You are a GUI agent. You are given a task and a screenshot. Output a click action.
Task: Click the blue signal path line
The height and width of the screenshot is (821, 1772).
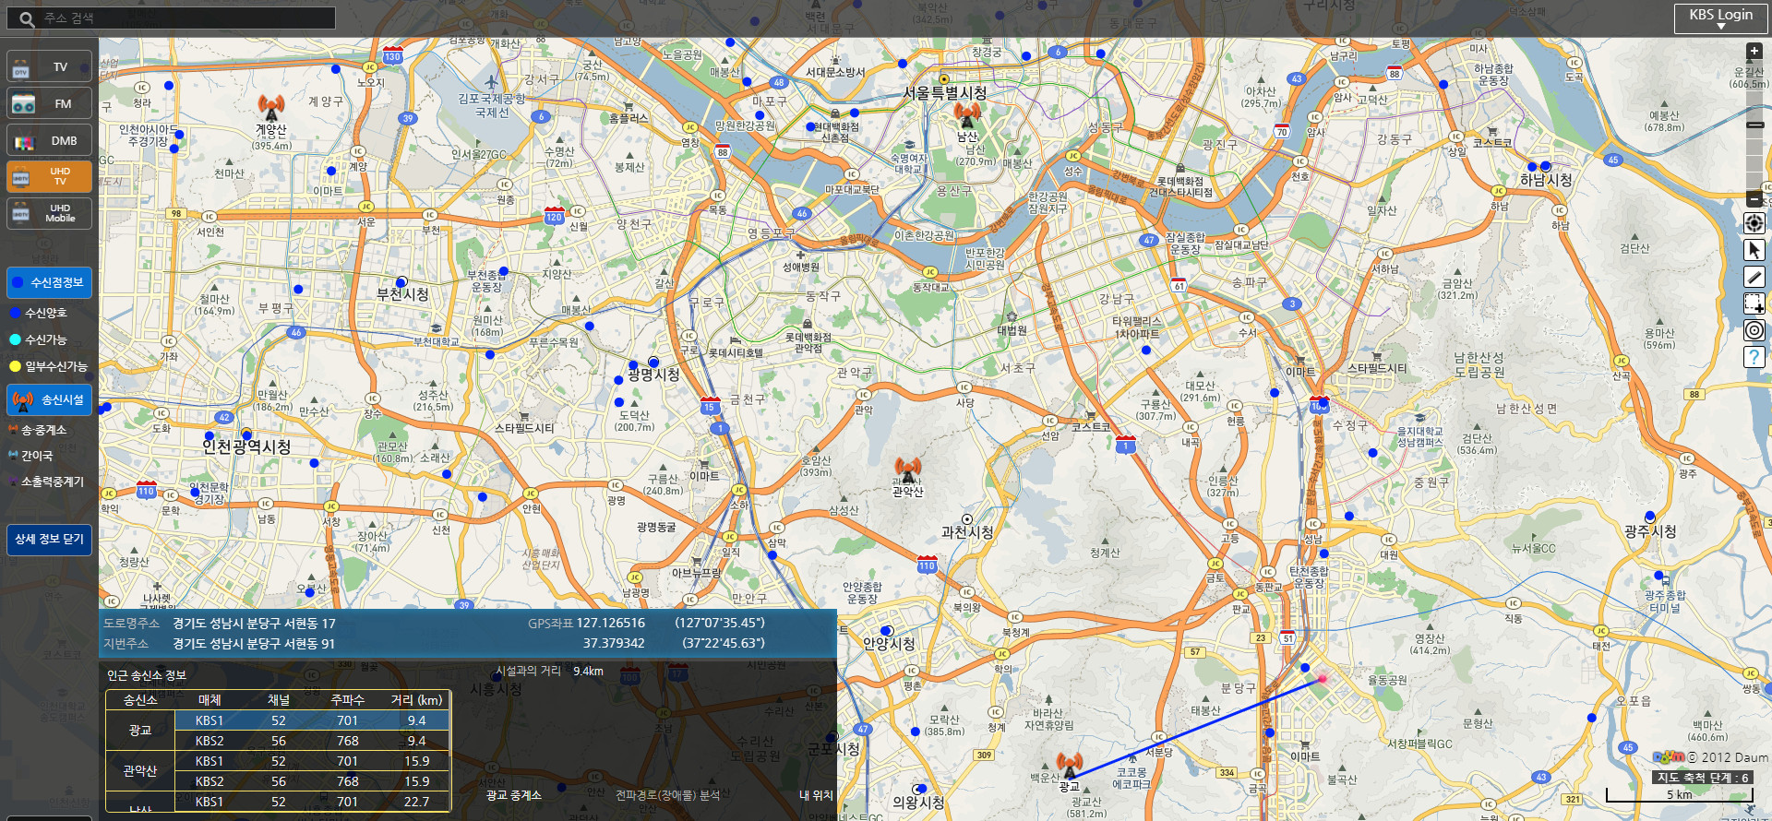[1196, 727]
